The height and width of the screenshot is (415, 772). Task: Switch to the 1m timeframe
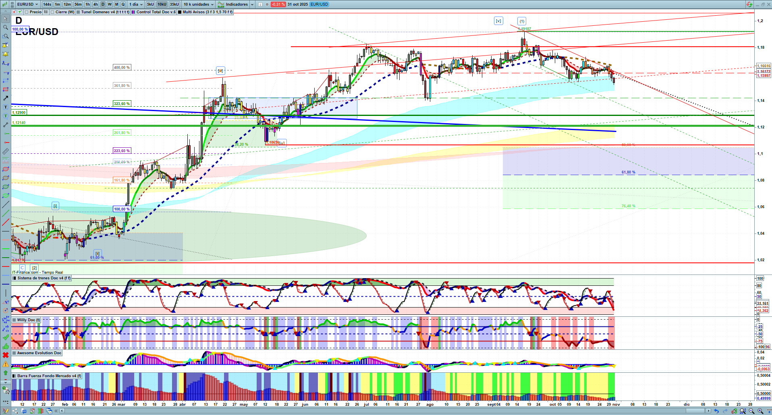coord(58,4)
